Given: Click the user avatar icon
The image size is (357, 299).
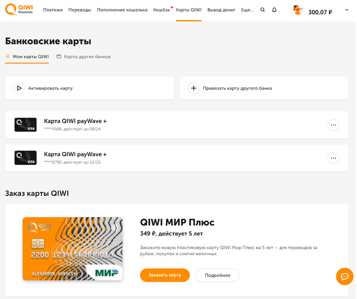Looking at the screenshot, I should [298, 10].
